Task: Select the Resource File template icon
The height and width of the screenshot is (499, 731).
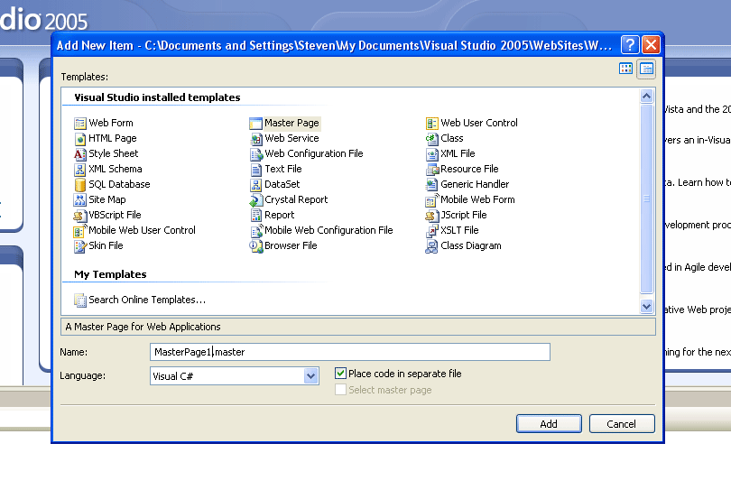Action: coord(432,170)
